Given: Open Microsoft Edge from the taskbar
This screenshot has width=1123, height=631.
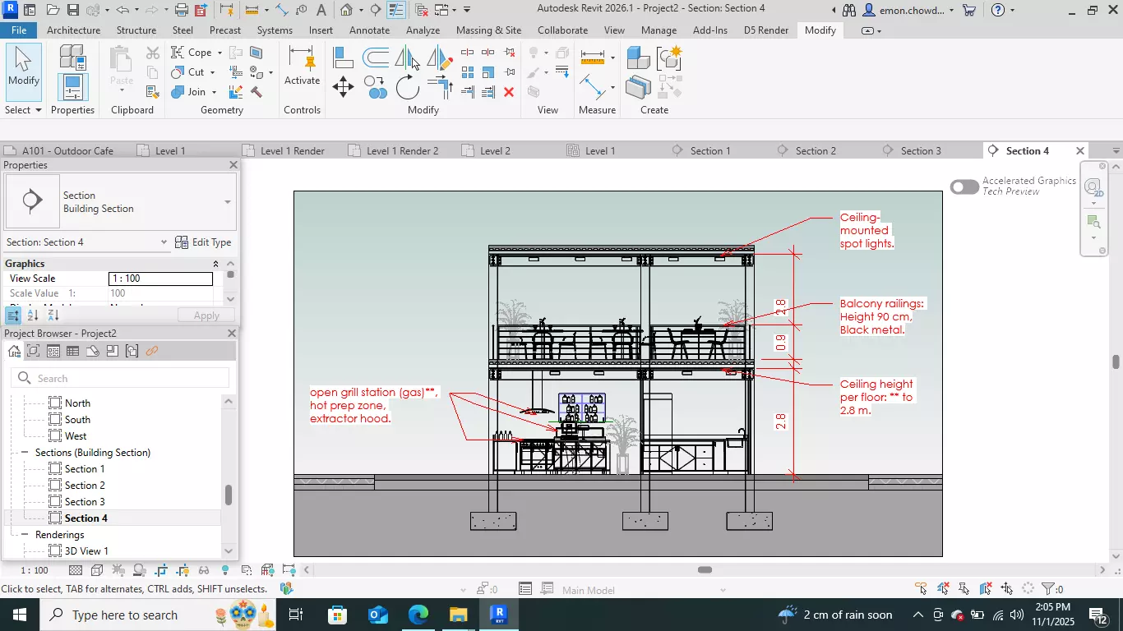Looking at the screenshot, I should pos(418,615).
